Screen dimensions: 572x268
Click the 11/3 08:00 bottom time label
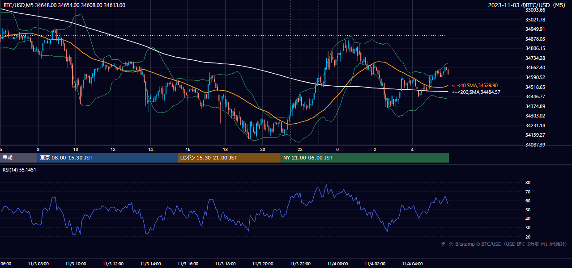click(x=38, y=264)
